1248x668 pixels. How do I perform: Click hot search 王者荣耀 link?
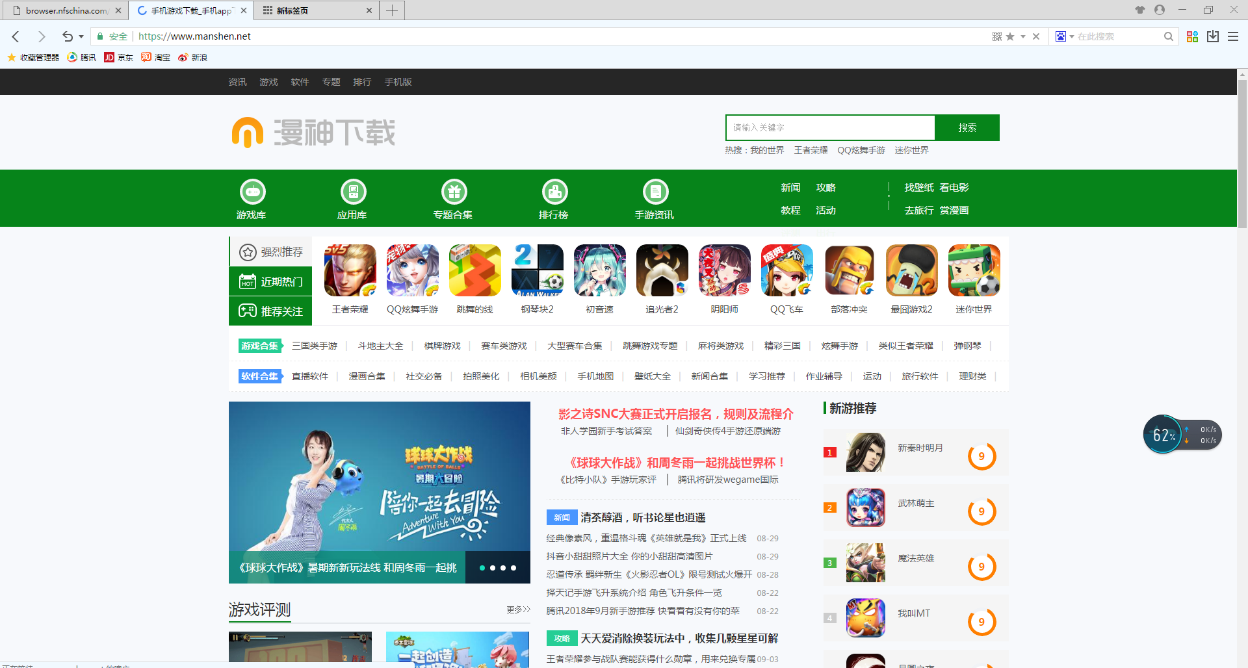click(x=811, y=150)
